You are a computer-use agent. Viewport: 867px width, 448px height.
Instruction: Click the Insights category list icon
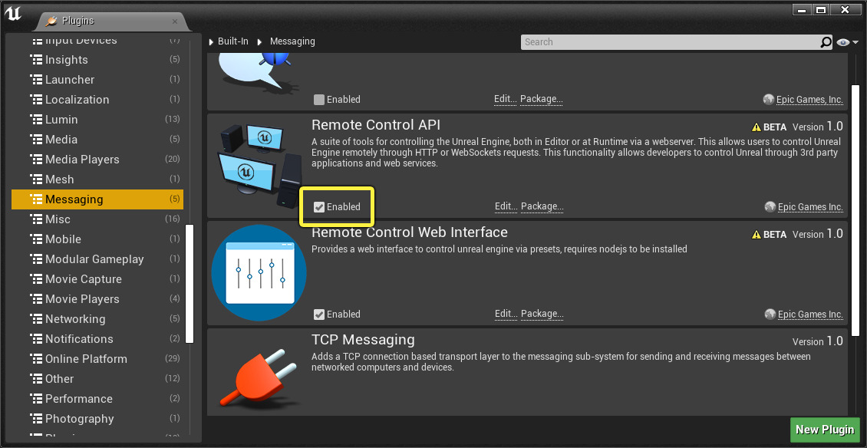click(x=35, y=60)
